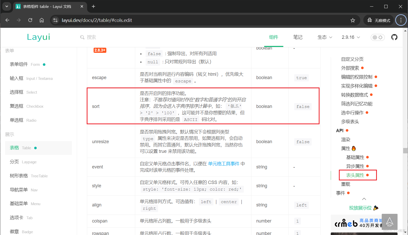Jump to 自定义分页 section
The height and width of the screenshot is (235, 408).
click(x=352, y=59)
